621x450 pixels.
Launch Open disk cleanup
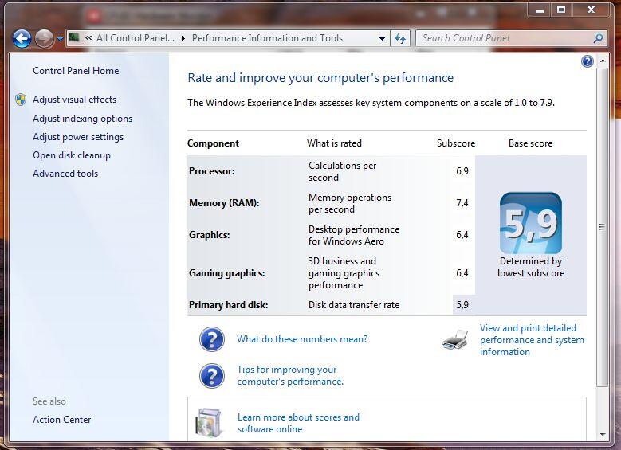[x=72, y=155]
